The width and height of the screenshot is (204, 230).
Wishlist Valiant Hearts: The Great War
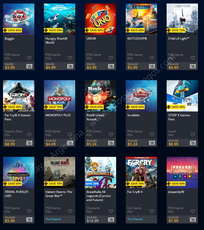click(x=70, y=211)
